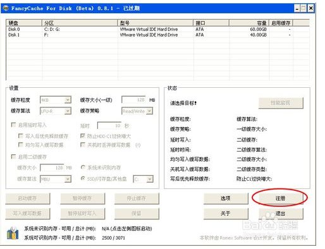Select the SSD/闪存盘/其他盘 radio button
The image size is (325, 249).
click(83, 178)
